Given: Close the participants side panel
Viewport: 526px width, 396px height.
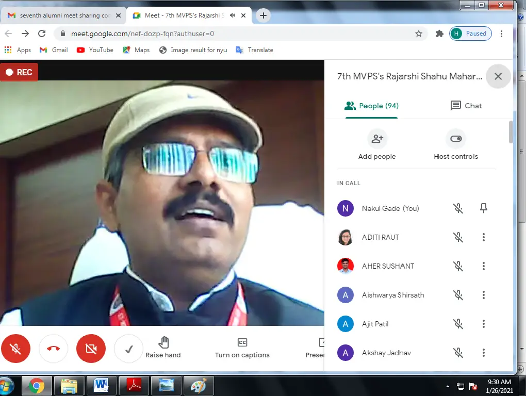Looking at the screenshot, I should (498, 76).
